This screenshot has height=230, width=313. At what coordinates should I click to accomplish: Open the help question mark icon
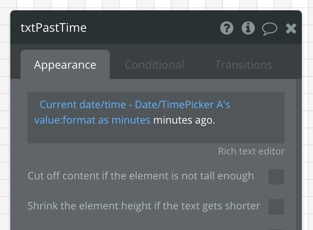227,28
